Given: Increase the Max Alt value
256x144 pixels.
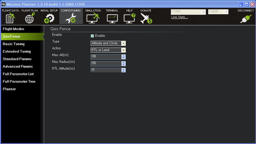Looking at the screenshot, I should point(124,56).
